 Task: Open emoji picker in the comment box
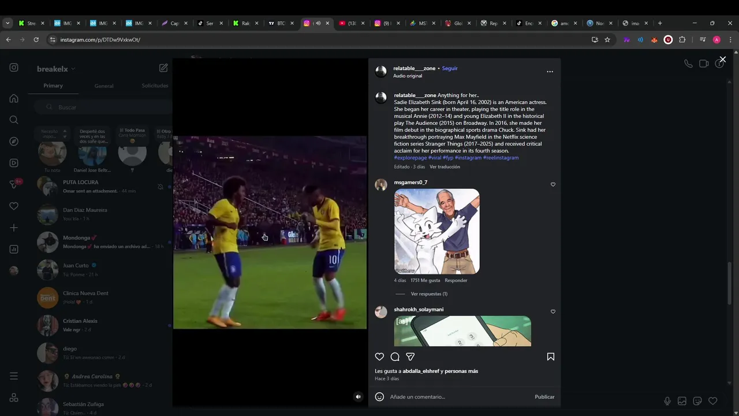click(379, 396)
